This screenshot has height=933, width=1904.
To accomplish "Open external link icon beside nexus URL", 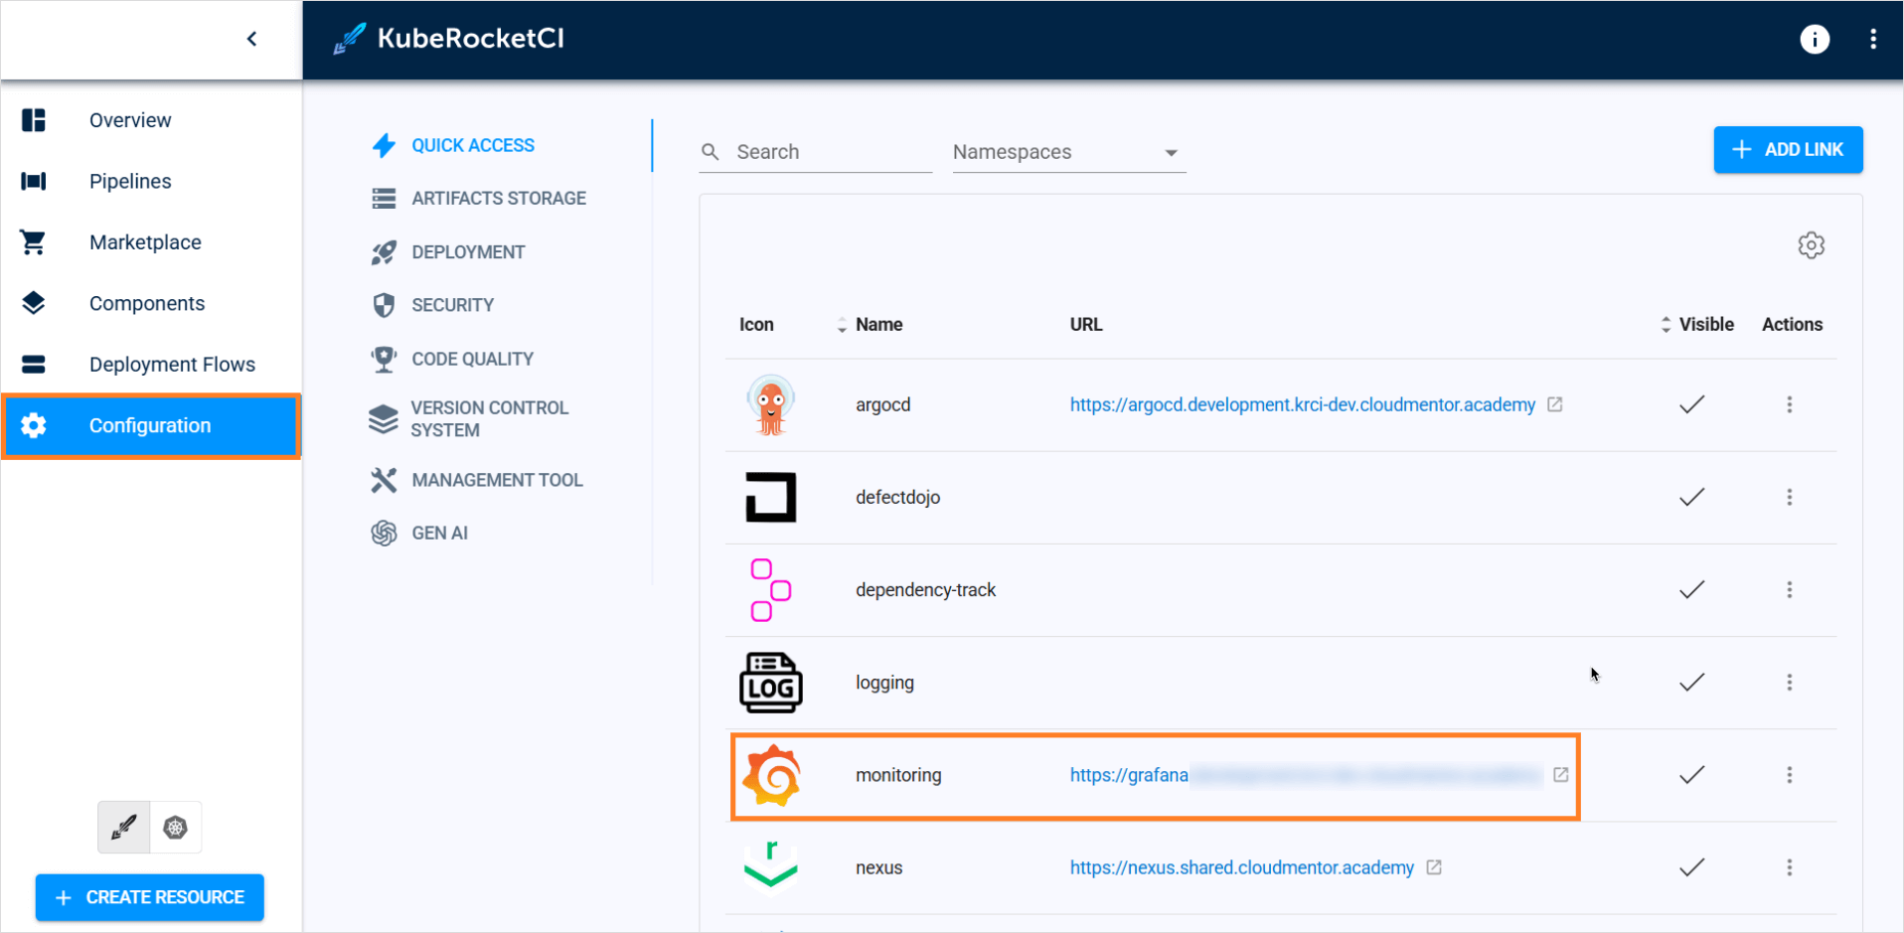I will pos(1434,867).
